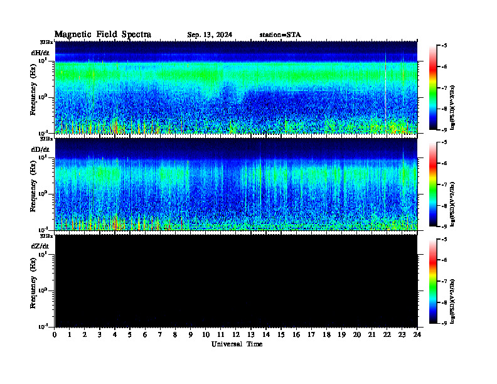Click hour 5 on the time axis

pos(130,334)
